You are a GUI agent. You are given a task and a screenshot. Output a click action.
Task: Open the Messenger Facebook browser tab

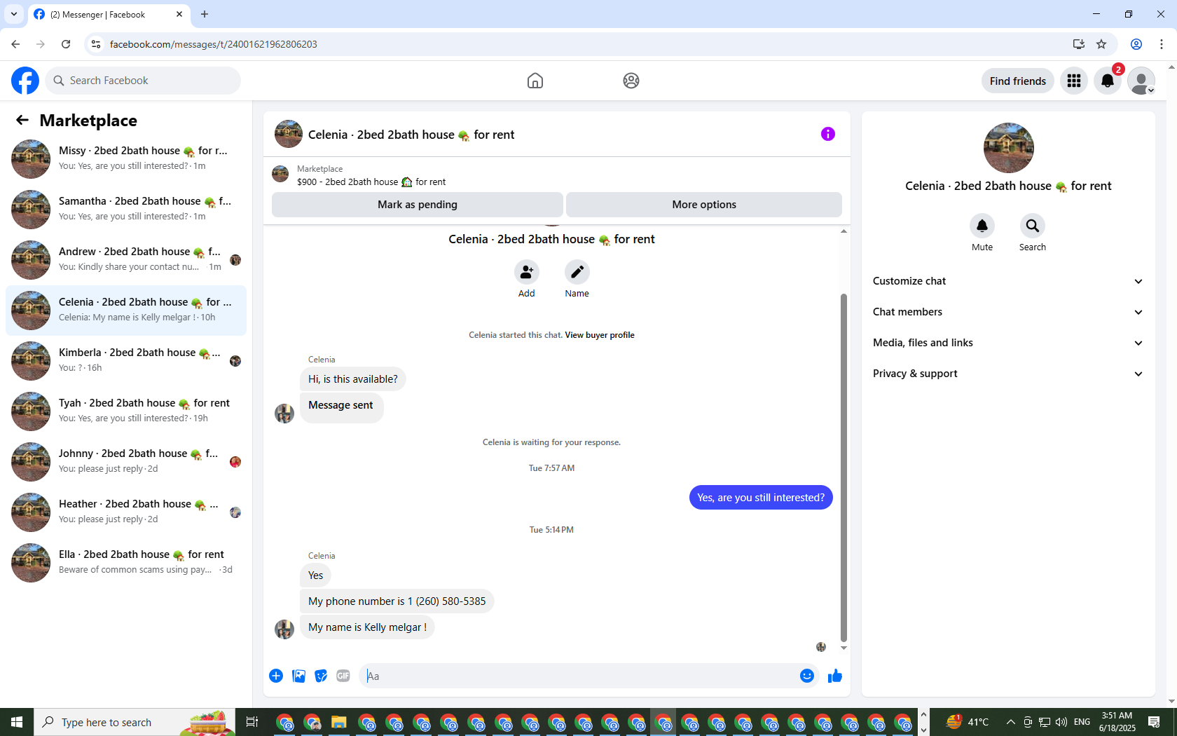[109, 15]
